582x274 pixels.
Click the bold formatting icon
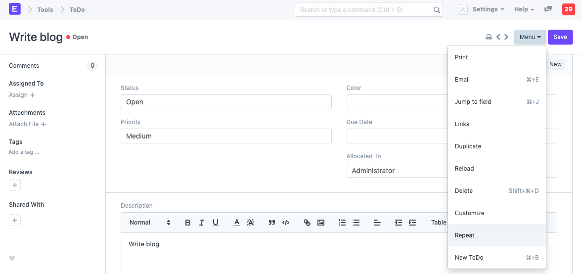click(x=187, y=223)
